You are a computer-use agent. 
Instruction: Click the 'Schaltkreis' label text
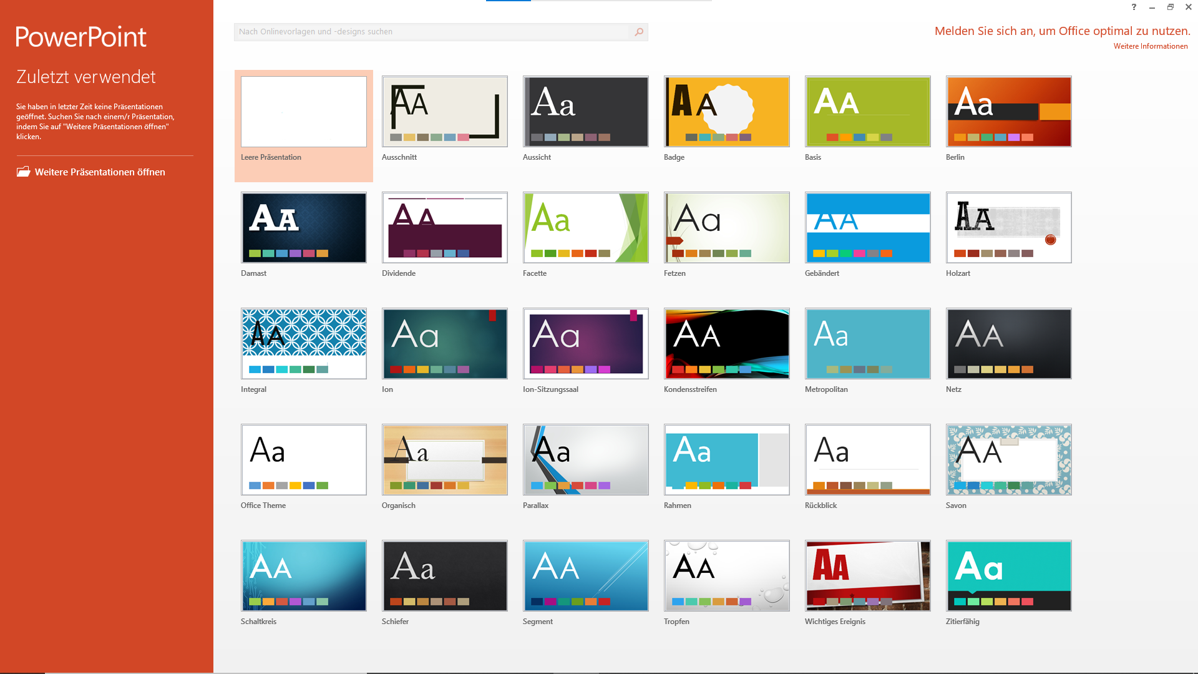point(258,622)
